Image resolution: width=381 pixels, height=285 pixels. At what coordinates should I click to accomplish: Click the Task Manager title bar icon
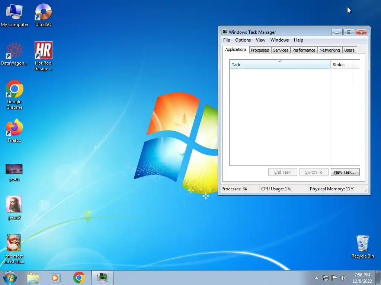pyautogui.click(x=224, y=32)
